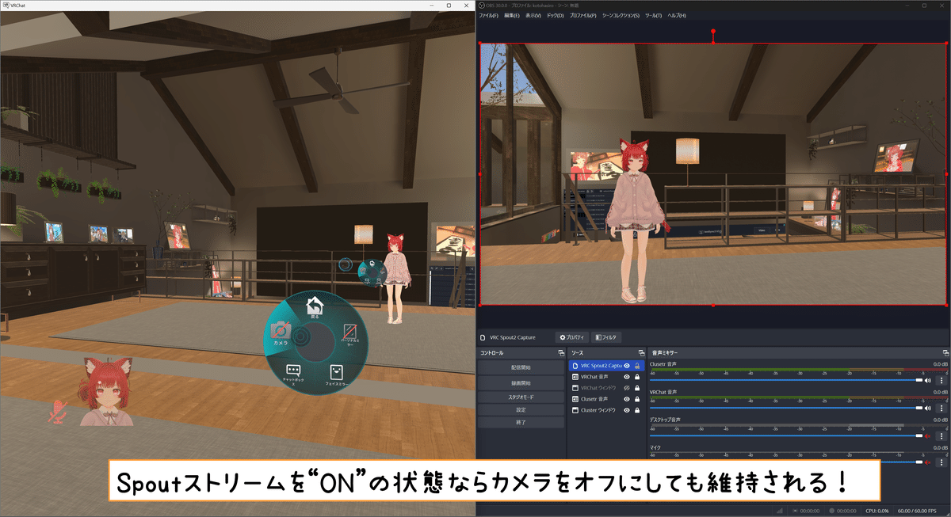Show the hidden VRChat ウィンドウ source

626,388
